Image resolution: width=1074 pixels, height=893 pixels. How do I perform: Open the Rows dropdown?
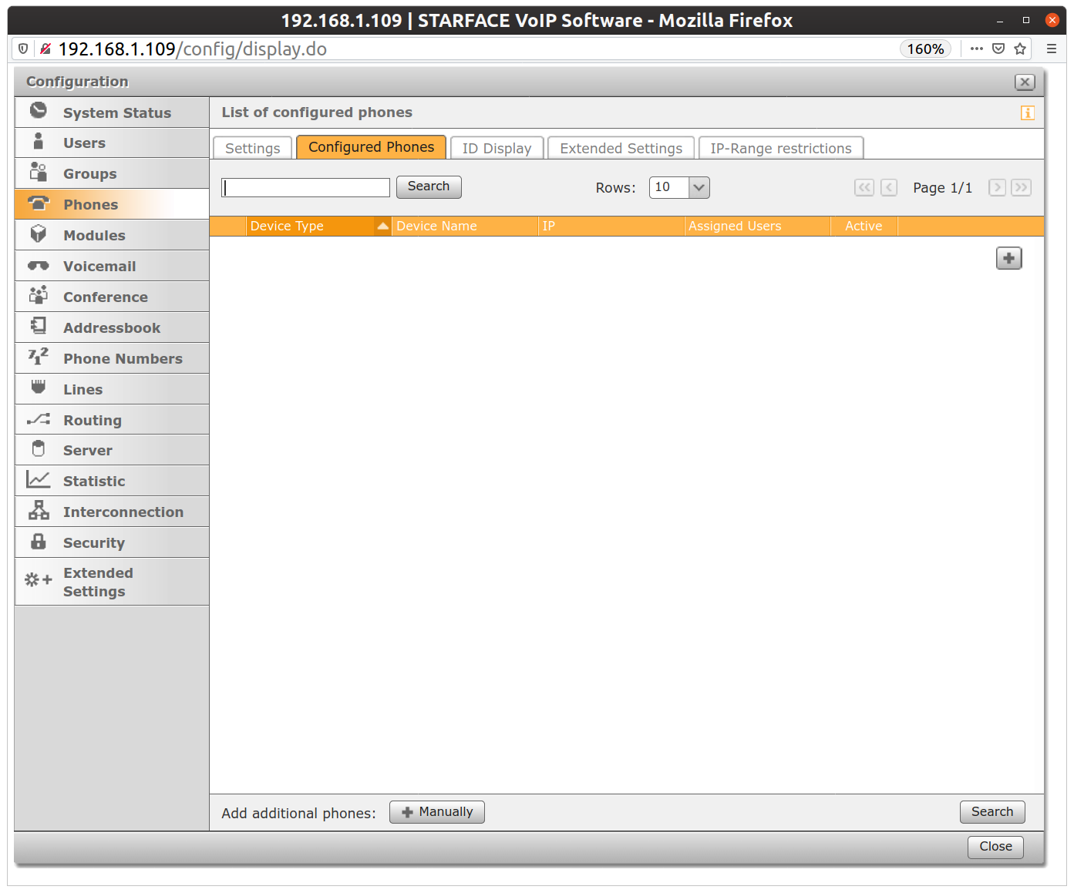coord(679,187)
